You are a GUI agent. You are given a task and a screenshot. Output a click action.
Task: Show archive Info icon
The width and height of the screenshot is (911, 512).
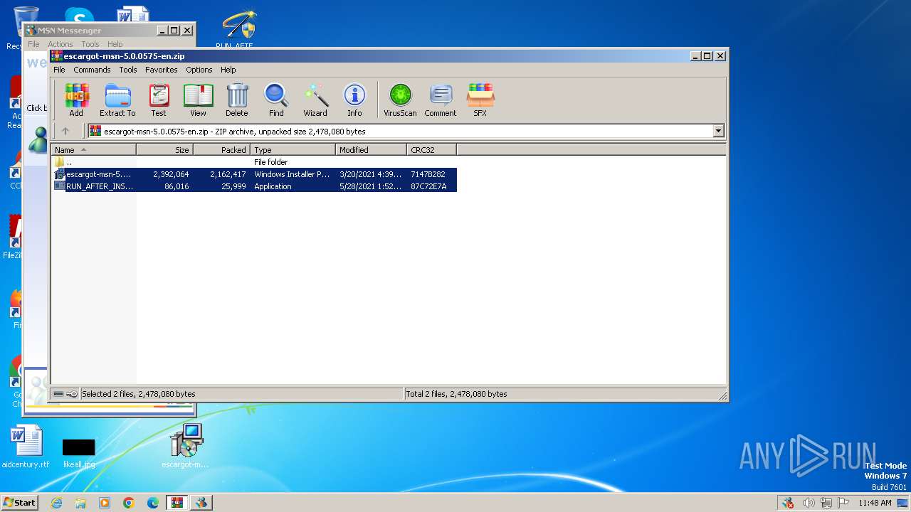354,100
